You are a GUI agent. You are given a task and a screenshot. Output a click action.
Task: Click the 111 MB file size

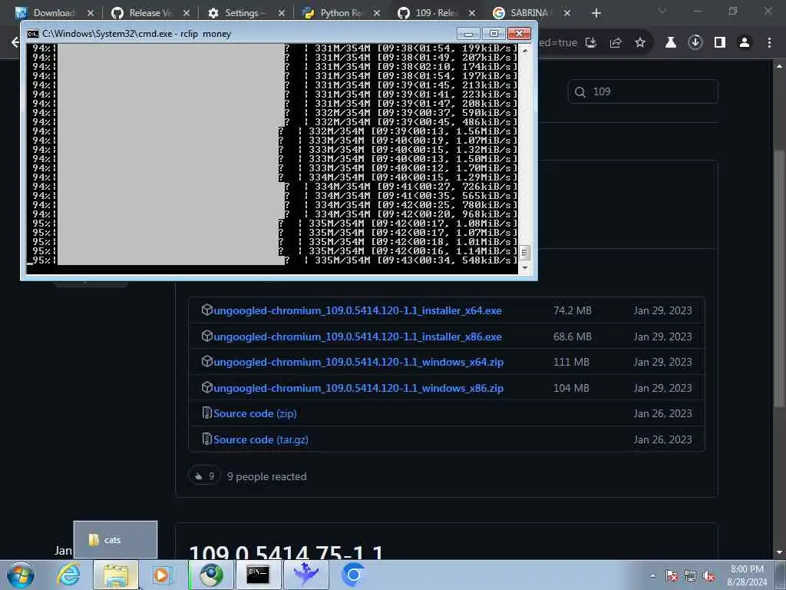pyautogui.click(x=571, y=362)
